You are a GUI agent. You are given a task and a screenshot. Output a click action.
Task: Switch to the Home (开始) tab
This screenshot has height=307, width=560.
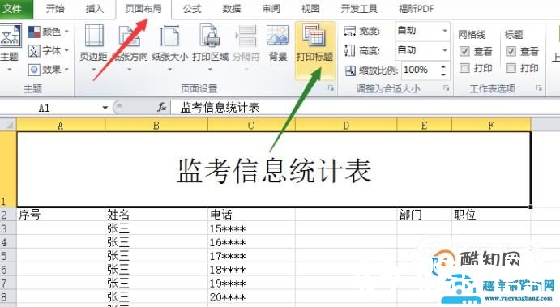tap(55, 9)
